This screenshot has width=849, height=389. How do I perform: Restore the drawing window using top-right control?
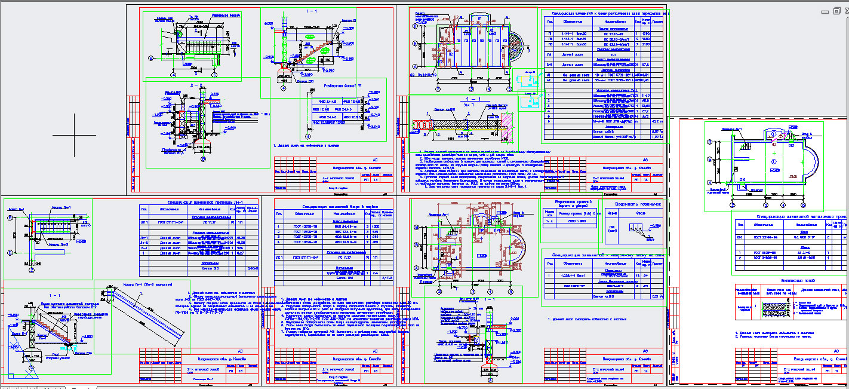click(x=835, y=11)
